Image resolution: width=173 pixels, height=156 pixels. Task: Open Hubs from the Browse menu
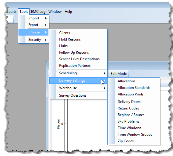point(78,46)
